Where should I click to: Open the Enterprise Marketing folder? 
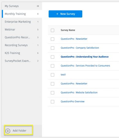(22, 22)
